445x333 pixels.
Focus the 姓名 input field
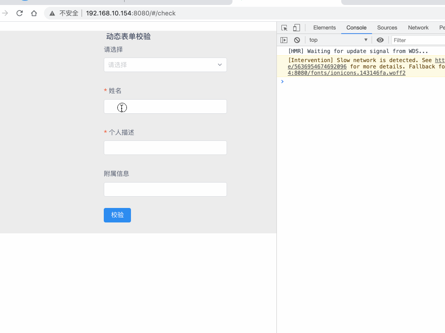pyautogui.click(x=165, y=106)
